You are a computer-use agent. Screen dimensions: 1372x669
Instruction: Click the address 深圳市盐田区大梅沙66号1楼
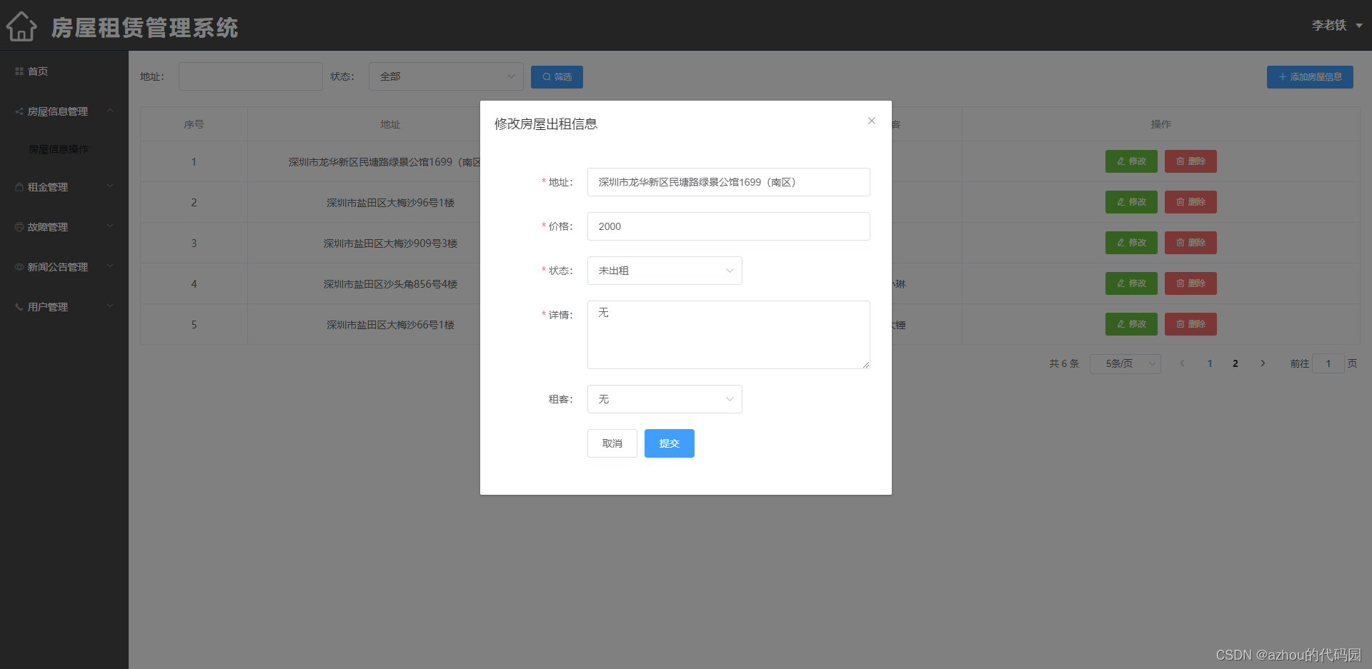click(x=390, y=325)
